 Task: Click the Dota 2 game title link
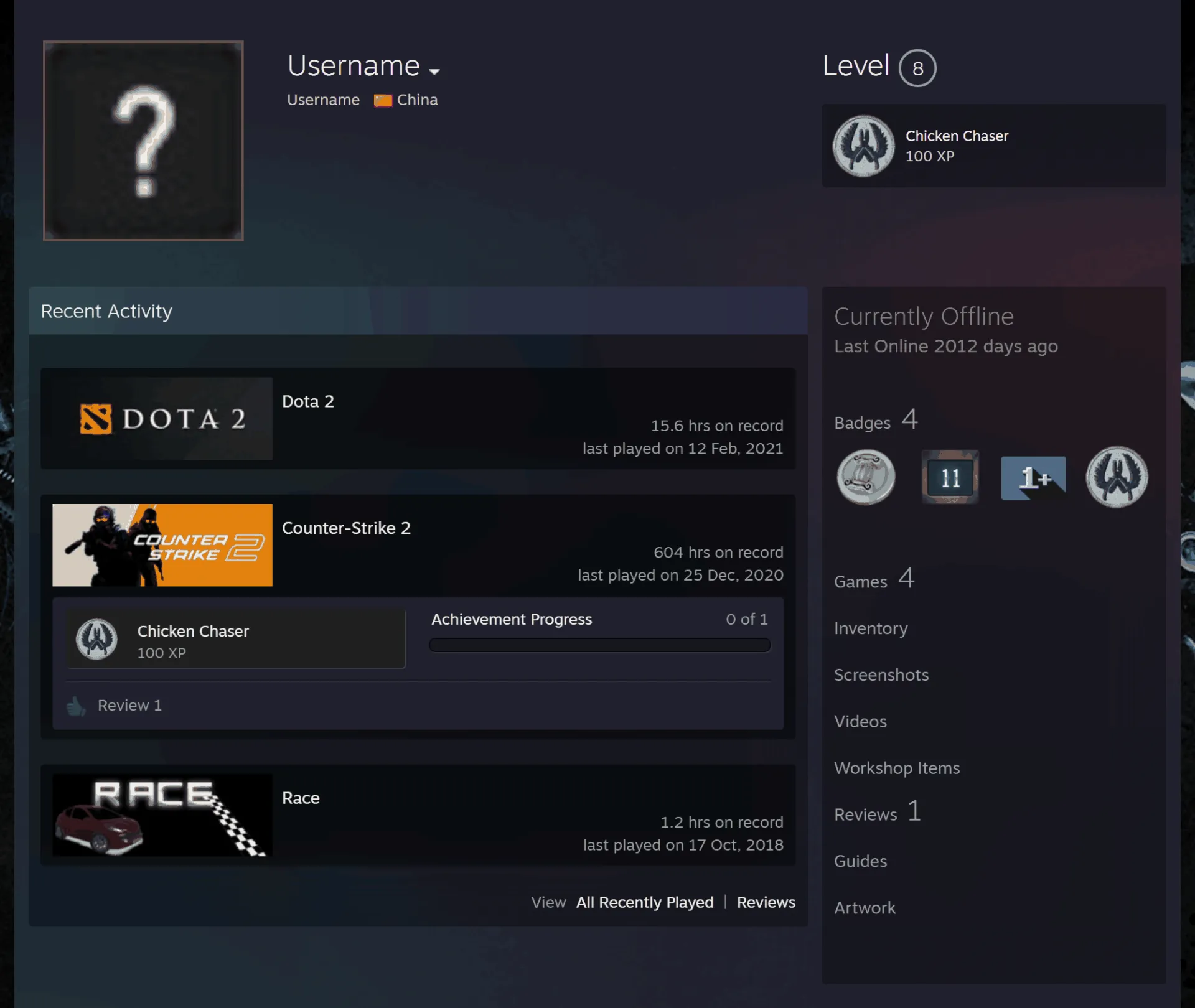click(308, 401)
